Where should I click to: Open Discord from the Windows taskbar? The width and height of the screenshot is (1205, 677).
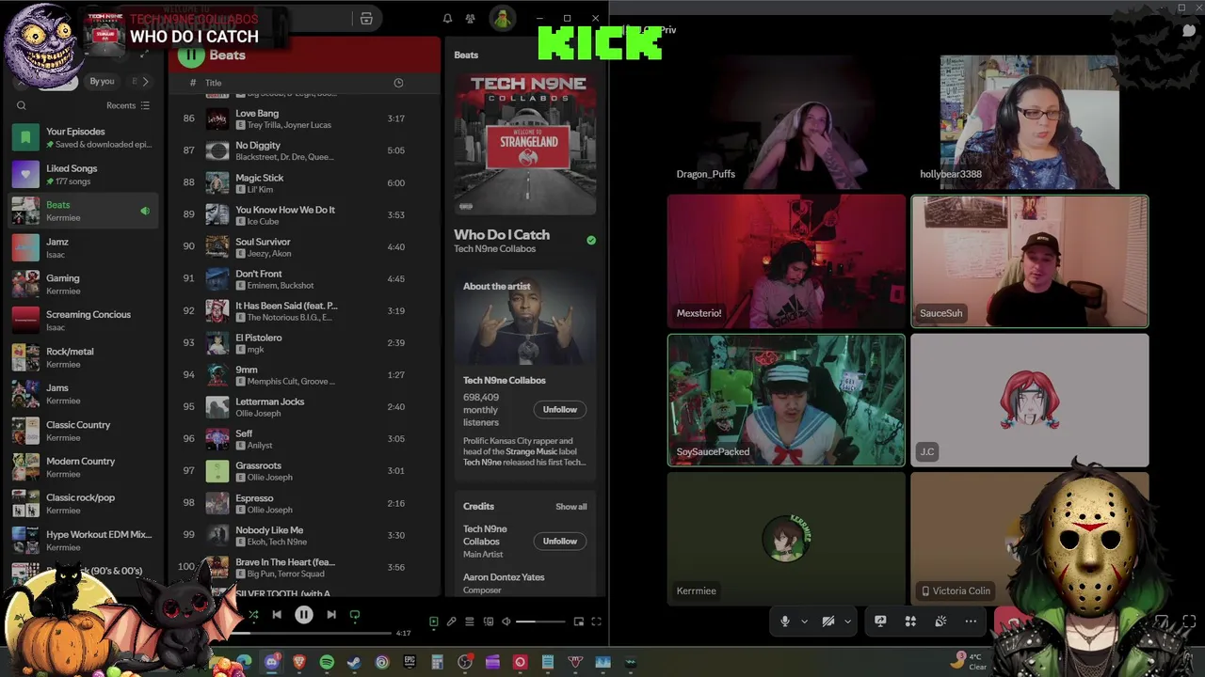click(x=272, y=662)
